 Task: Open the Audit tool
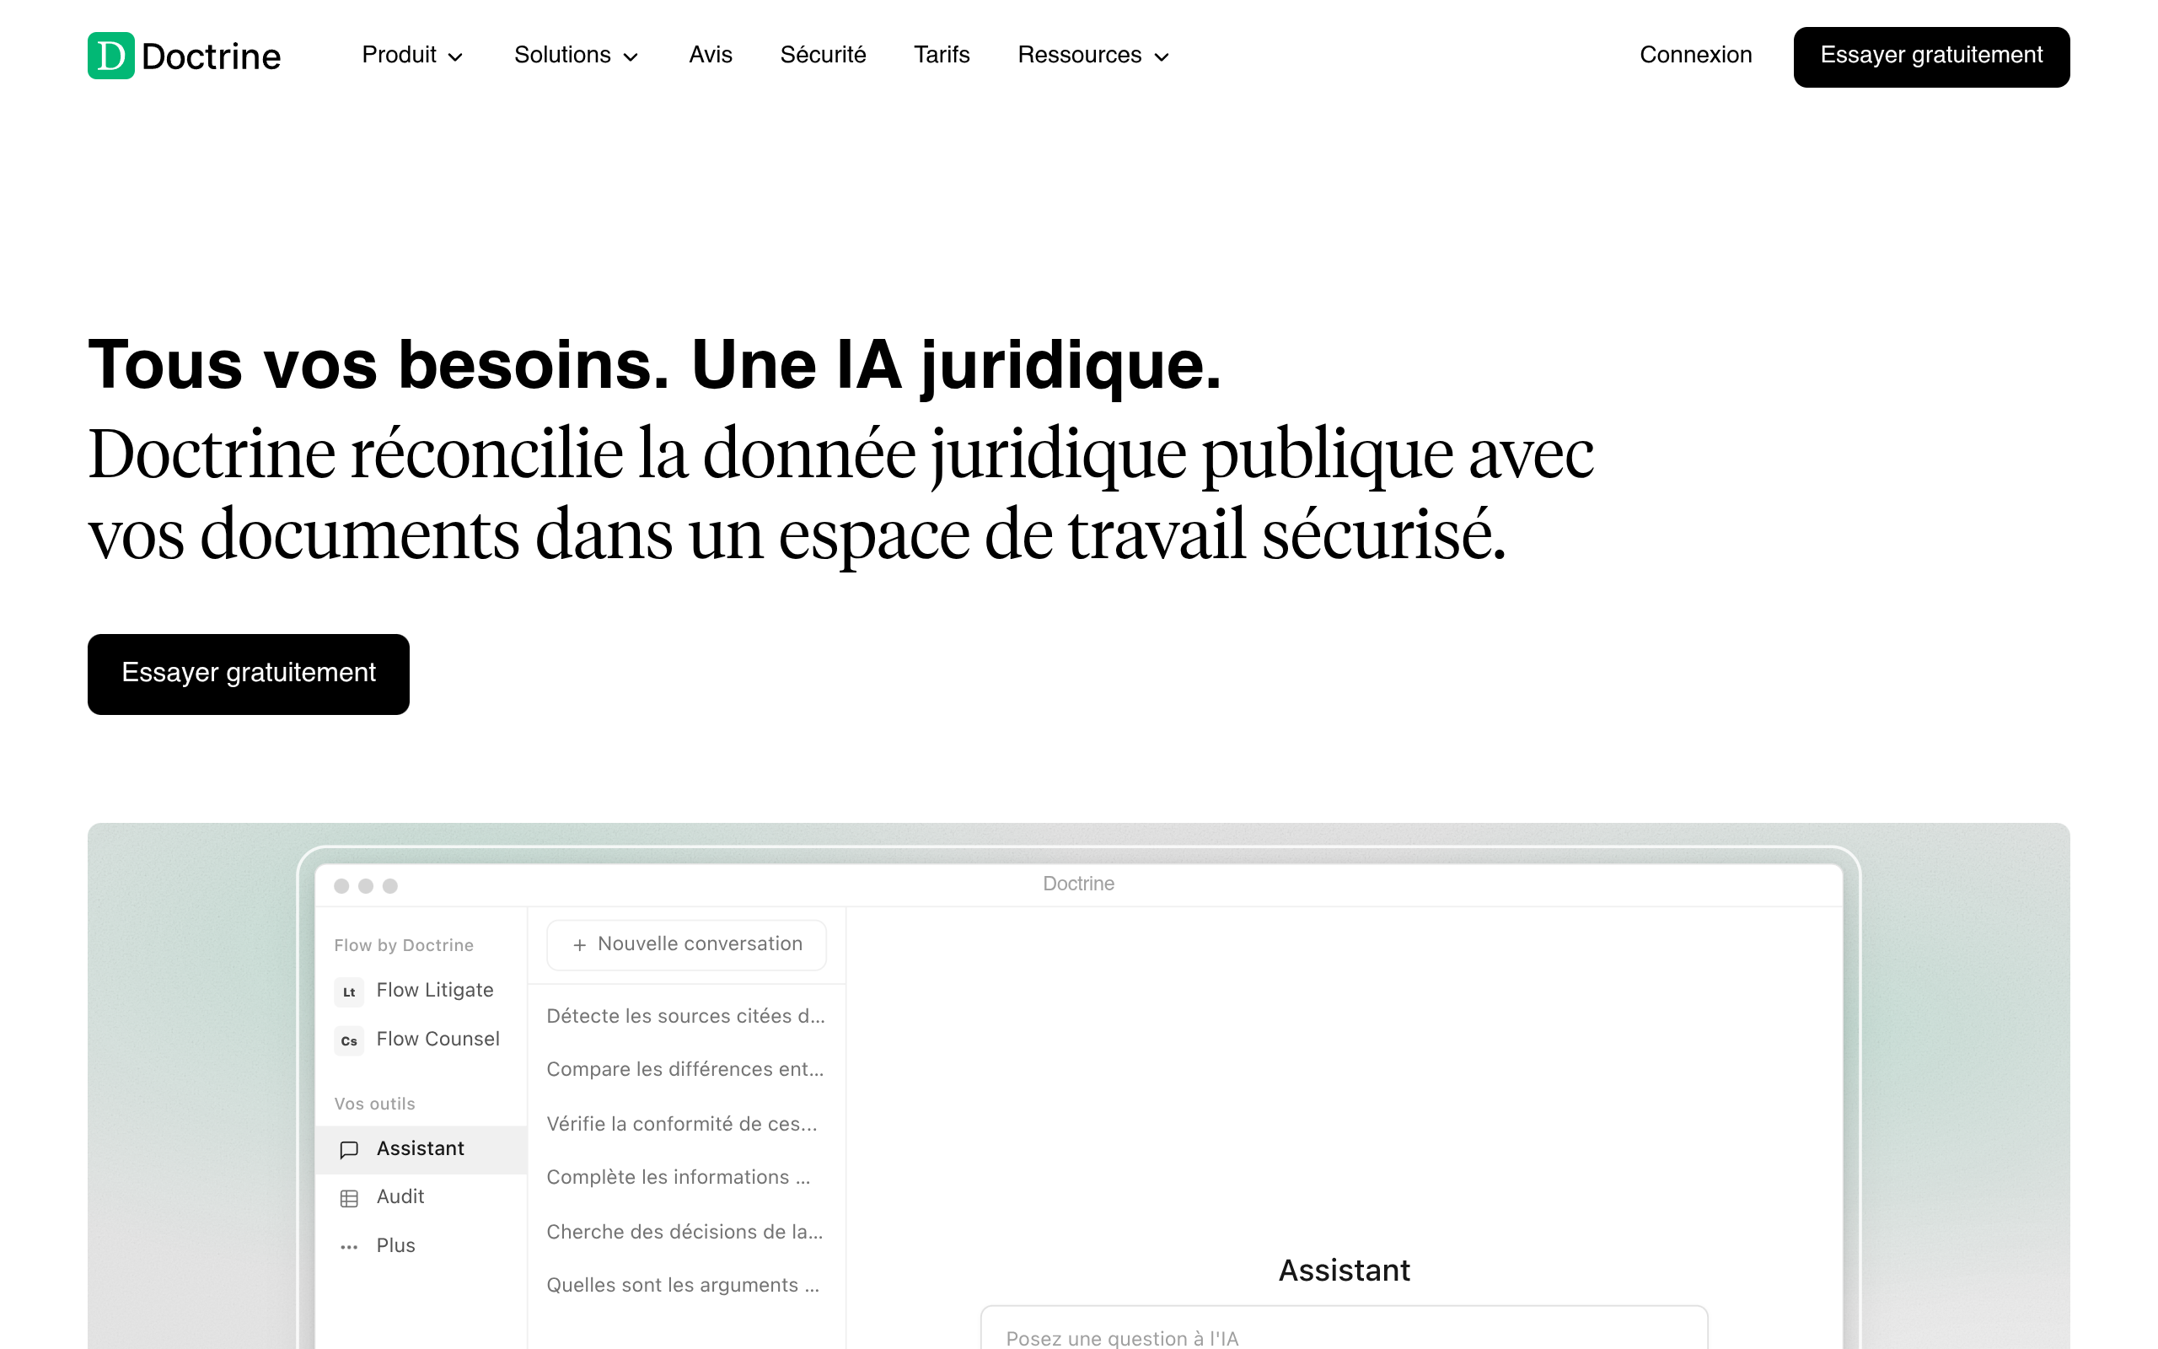click(421, 1197)
